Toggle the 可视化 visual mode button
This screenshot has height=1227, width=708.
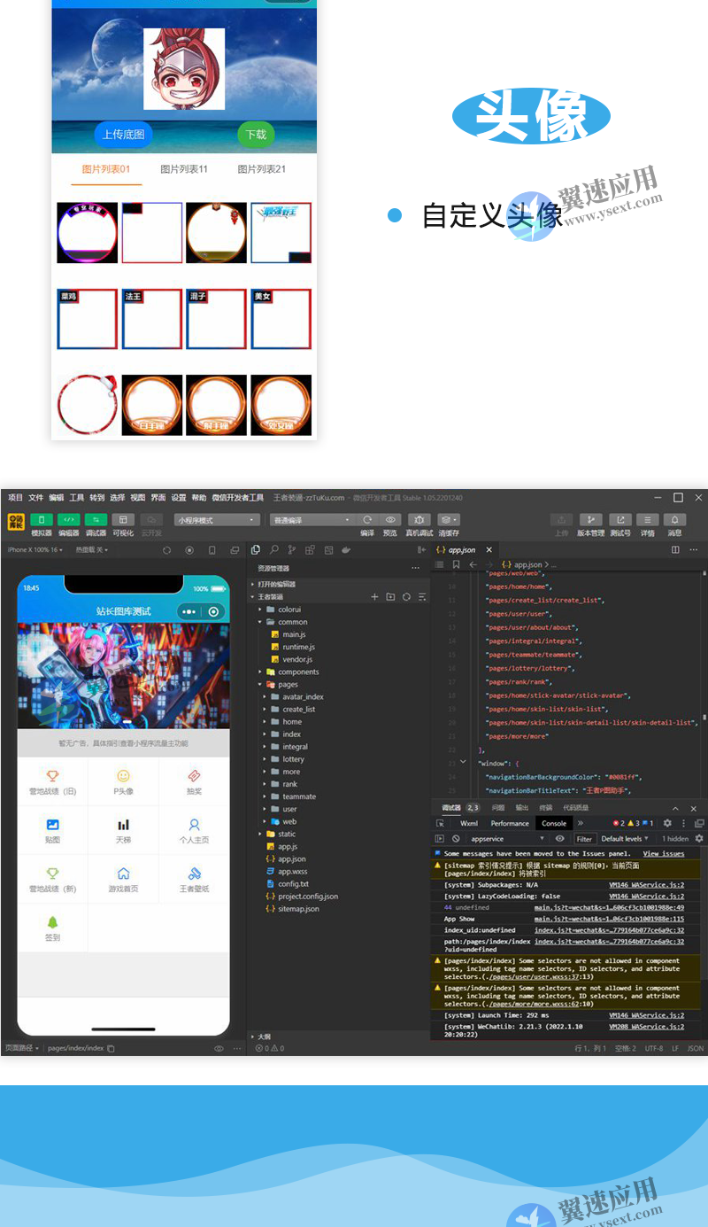[x=123, y=520]
